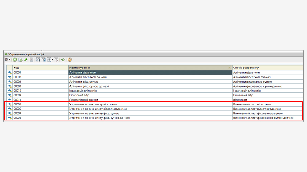
Task: Refresh the list with green arrows icon
Action: 63,60
